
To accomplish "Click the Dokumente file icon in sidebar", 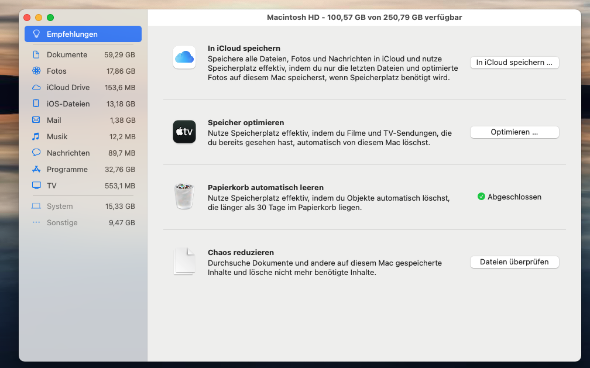I will (36, 54).
